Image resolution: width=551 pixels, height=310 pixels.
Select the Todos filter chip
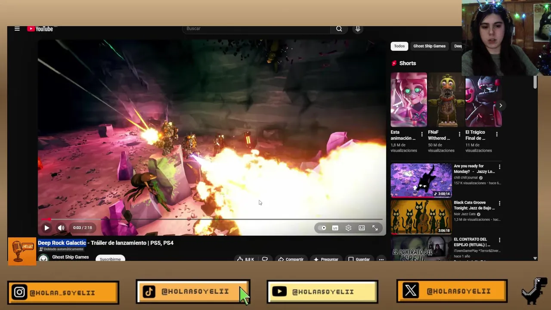coord(399,46)
